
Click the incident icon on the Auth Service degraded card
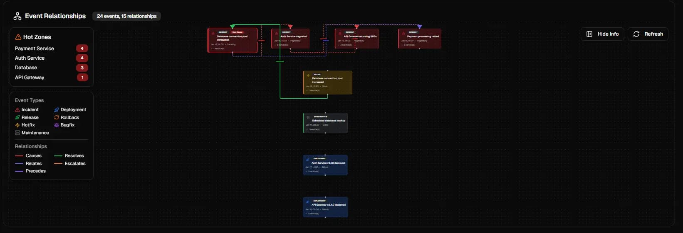pyautogui.click(x=277, y=33)
